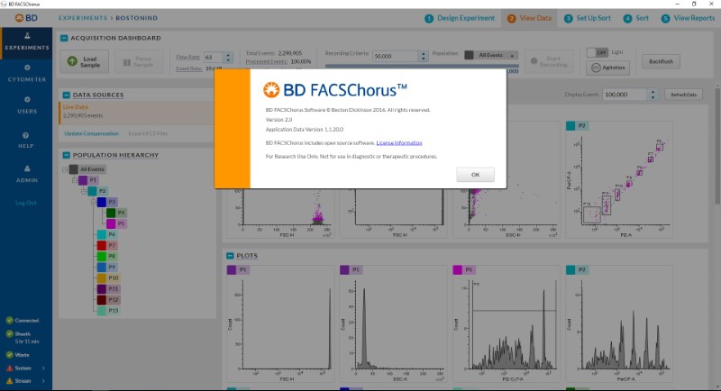Open the Help question mark icon
The height and width of the screenshot is (391, 721).
(26, 135)
